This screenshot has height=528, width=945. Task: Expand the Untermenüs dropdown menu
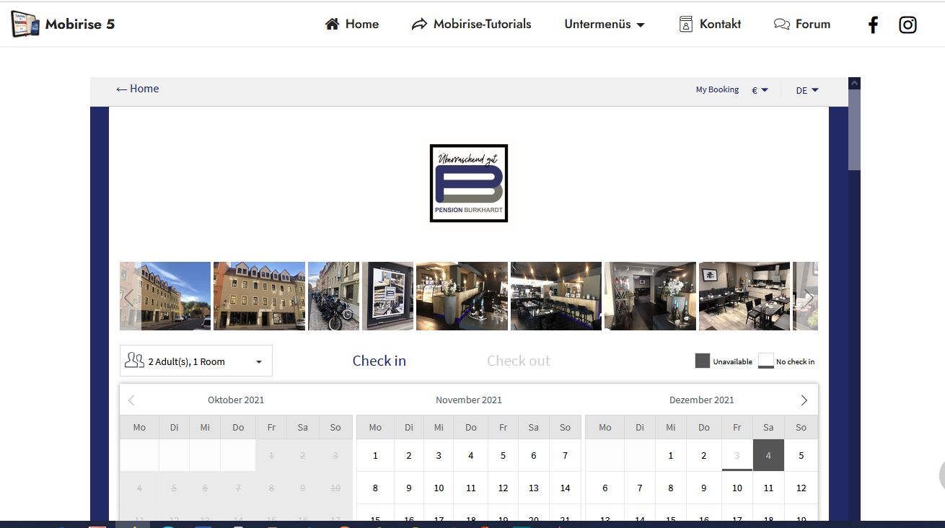(604, 25)
